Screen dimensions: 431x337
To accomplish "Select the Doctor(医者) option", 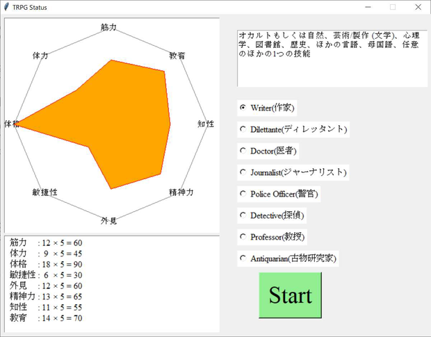I will [268, 151].
